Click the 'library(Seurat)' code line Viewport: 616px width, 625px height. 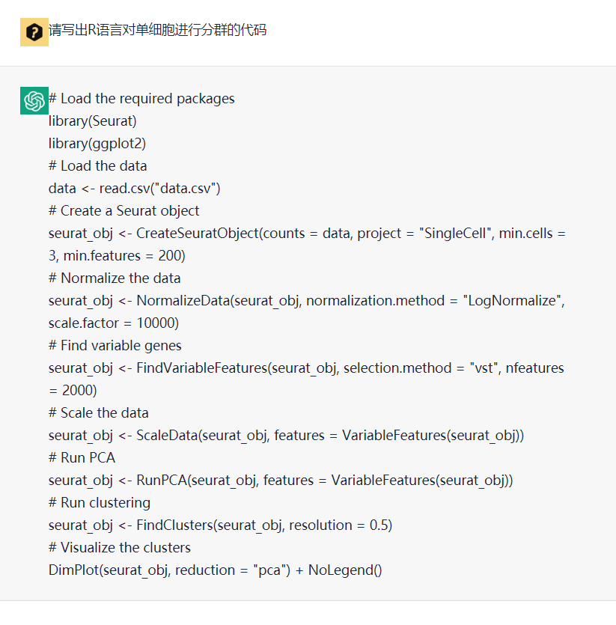(93, 121)
